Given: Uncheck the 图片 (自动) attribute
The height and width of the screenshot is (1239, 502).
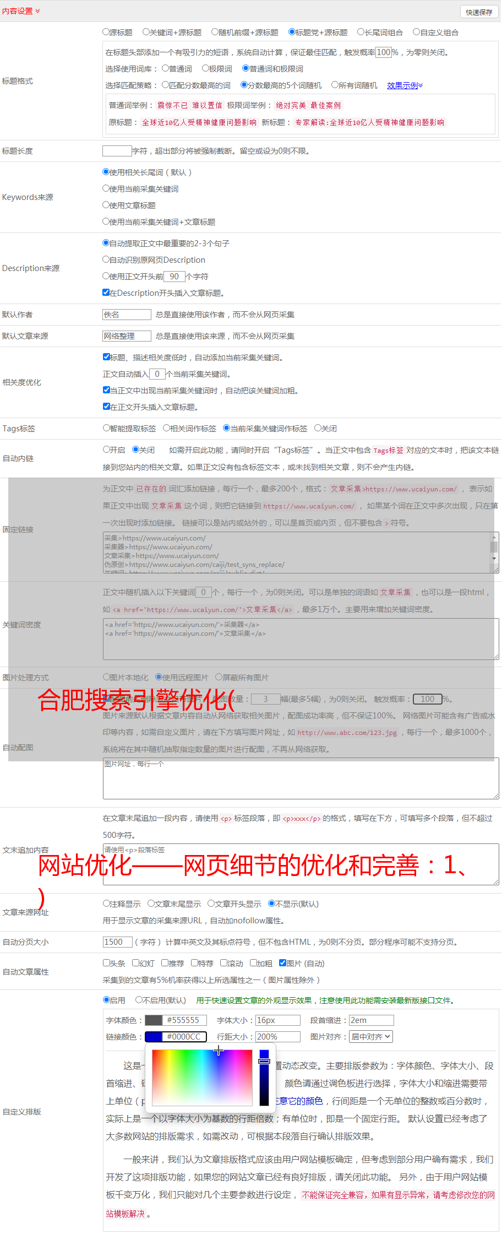Looking at the screenshot, I should 282,963.
